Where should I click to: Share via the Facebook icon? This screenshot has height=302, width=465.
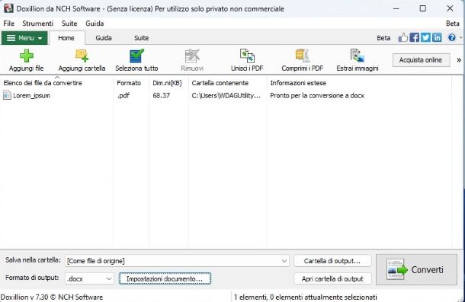point(414,37)
